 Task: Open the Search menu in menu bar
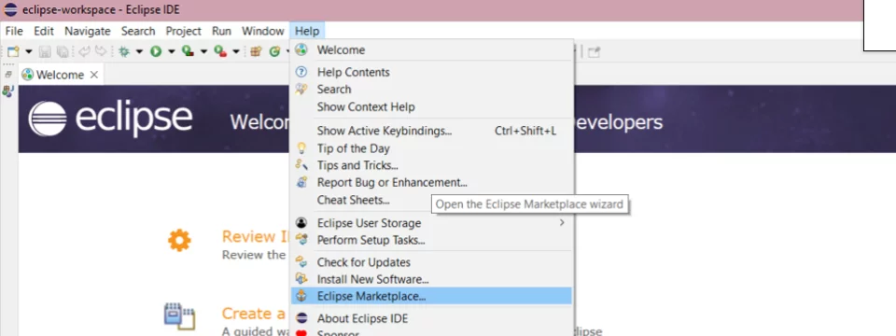click(x=138, y=31)
